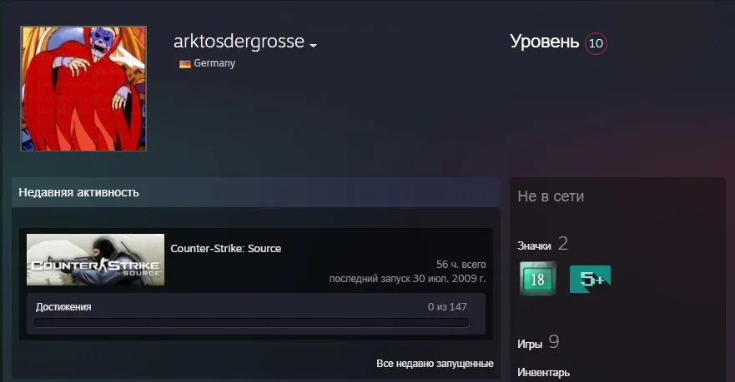Open the 5+ game collector badge
This screenshot has height=382, width=735.
(590, 279)
